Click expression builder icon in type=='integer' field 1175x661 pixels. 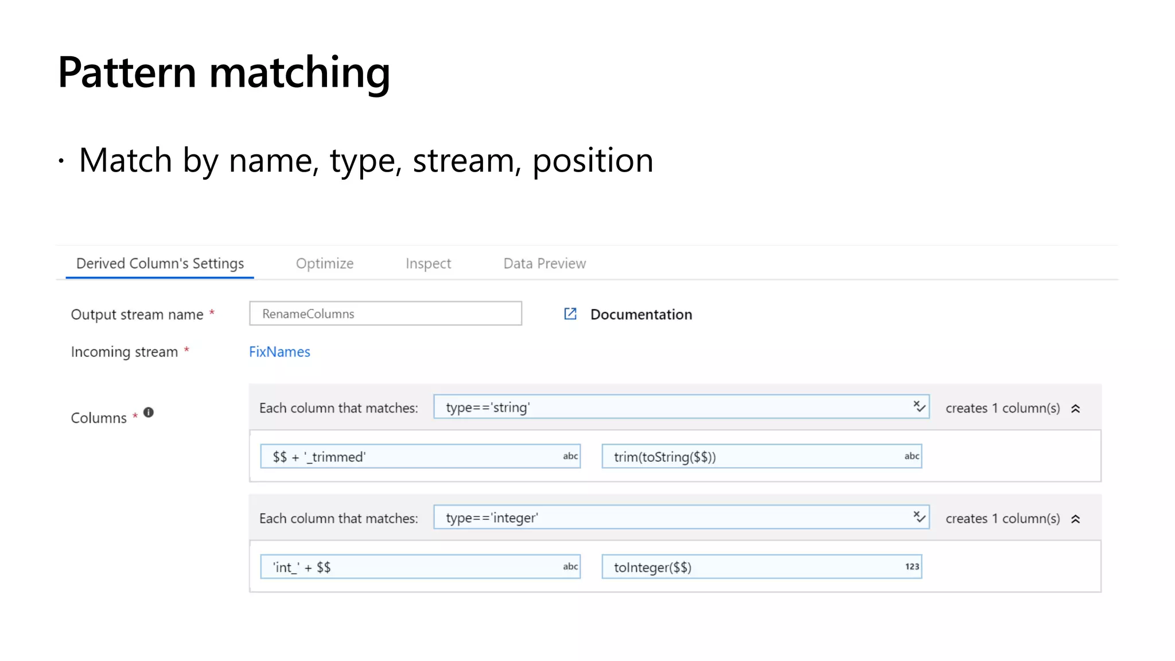pos(919,517)
